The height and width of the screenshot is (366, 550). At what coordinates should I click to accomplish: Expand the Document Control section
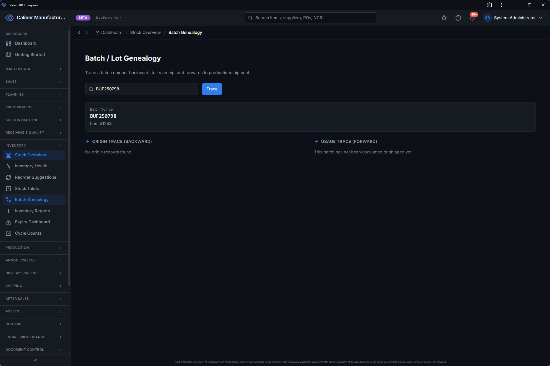(34, 350)
